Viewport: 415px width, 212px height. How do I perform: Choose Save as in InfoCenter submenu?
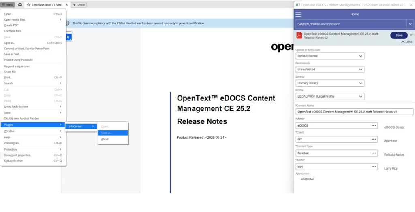[113, 133]
